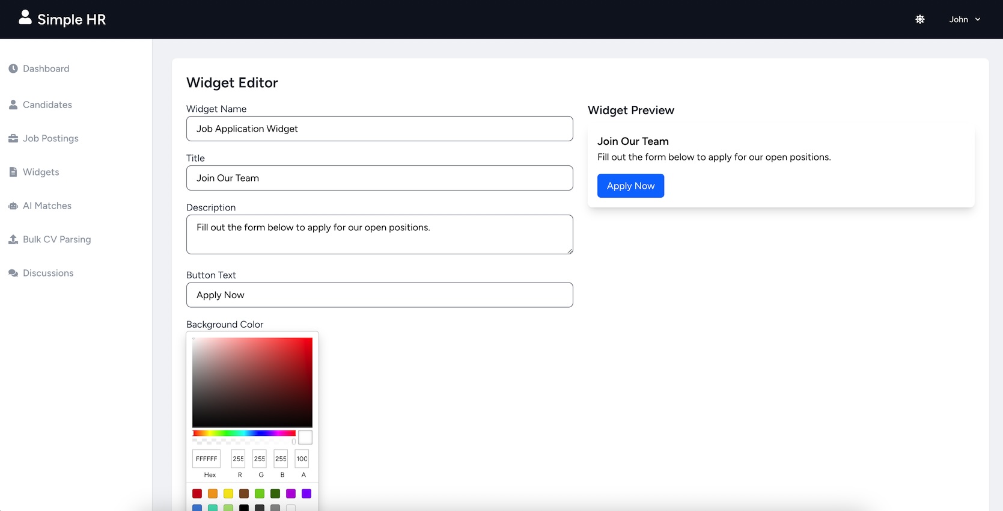Screen dimensions: 1003x511
Task: Click the AI Matches robot icon
Action: [13, 206]
